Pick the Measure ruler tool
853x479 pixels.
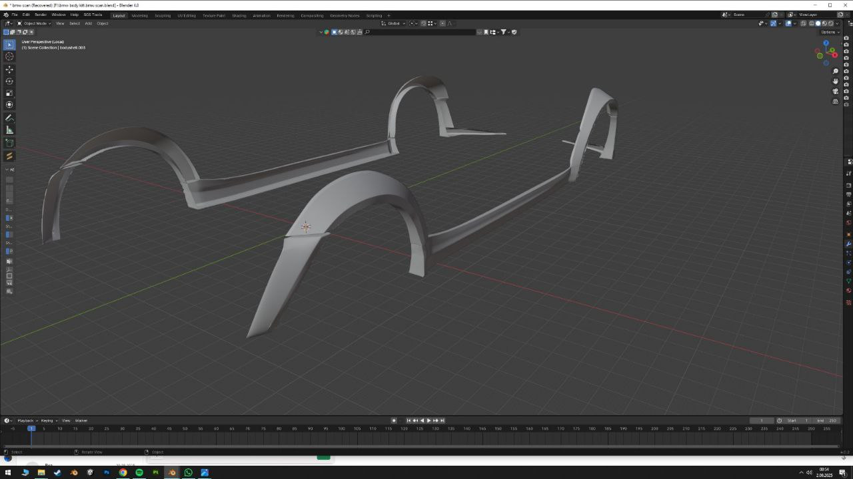9,130
